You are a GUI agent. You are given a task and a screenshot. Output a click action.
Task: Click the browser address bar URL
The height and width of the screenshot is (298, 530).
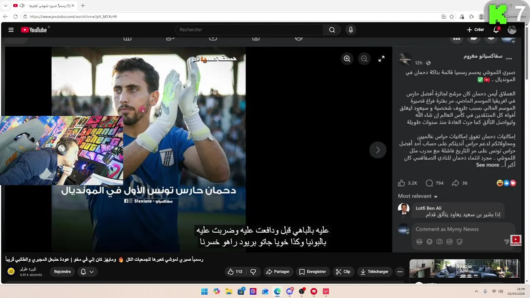tap(73, 17)
